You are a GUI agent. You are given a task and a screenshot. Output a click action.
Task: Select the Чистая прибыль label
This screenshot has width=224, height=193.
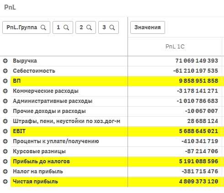tap(35, 182)
